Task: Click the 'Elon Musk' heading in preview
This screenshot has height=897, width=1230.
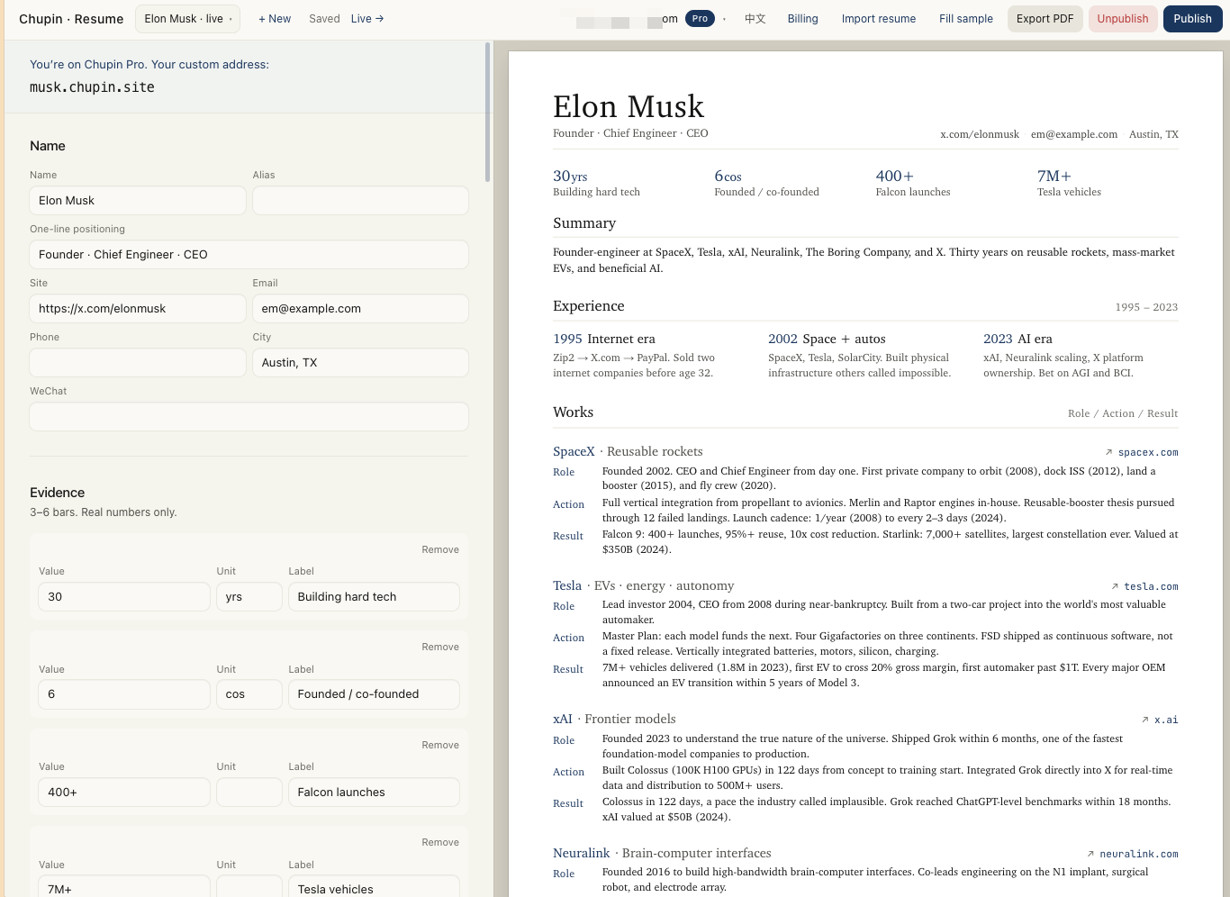Action: click(629, 106)
